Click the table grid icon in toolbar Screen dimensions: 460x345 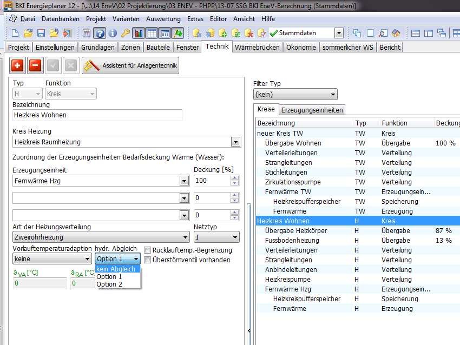[152, 33]
